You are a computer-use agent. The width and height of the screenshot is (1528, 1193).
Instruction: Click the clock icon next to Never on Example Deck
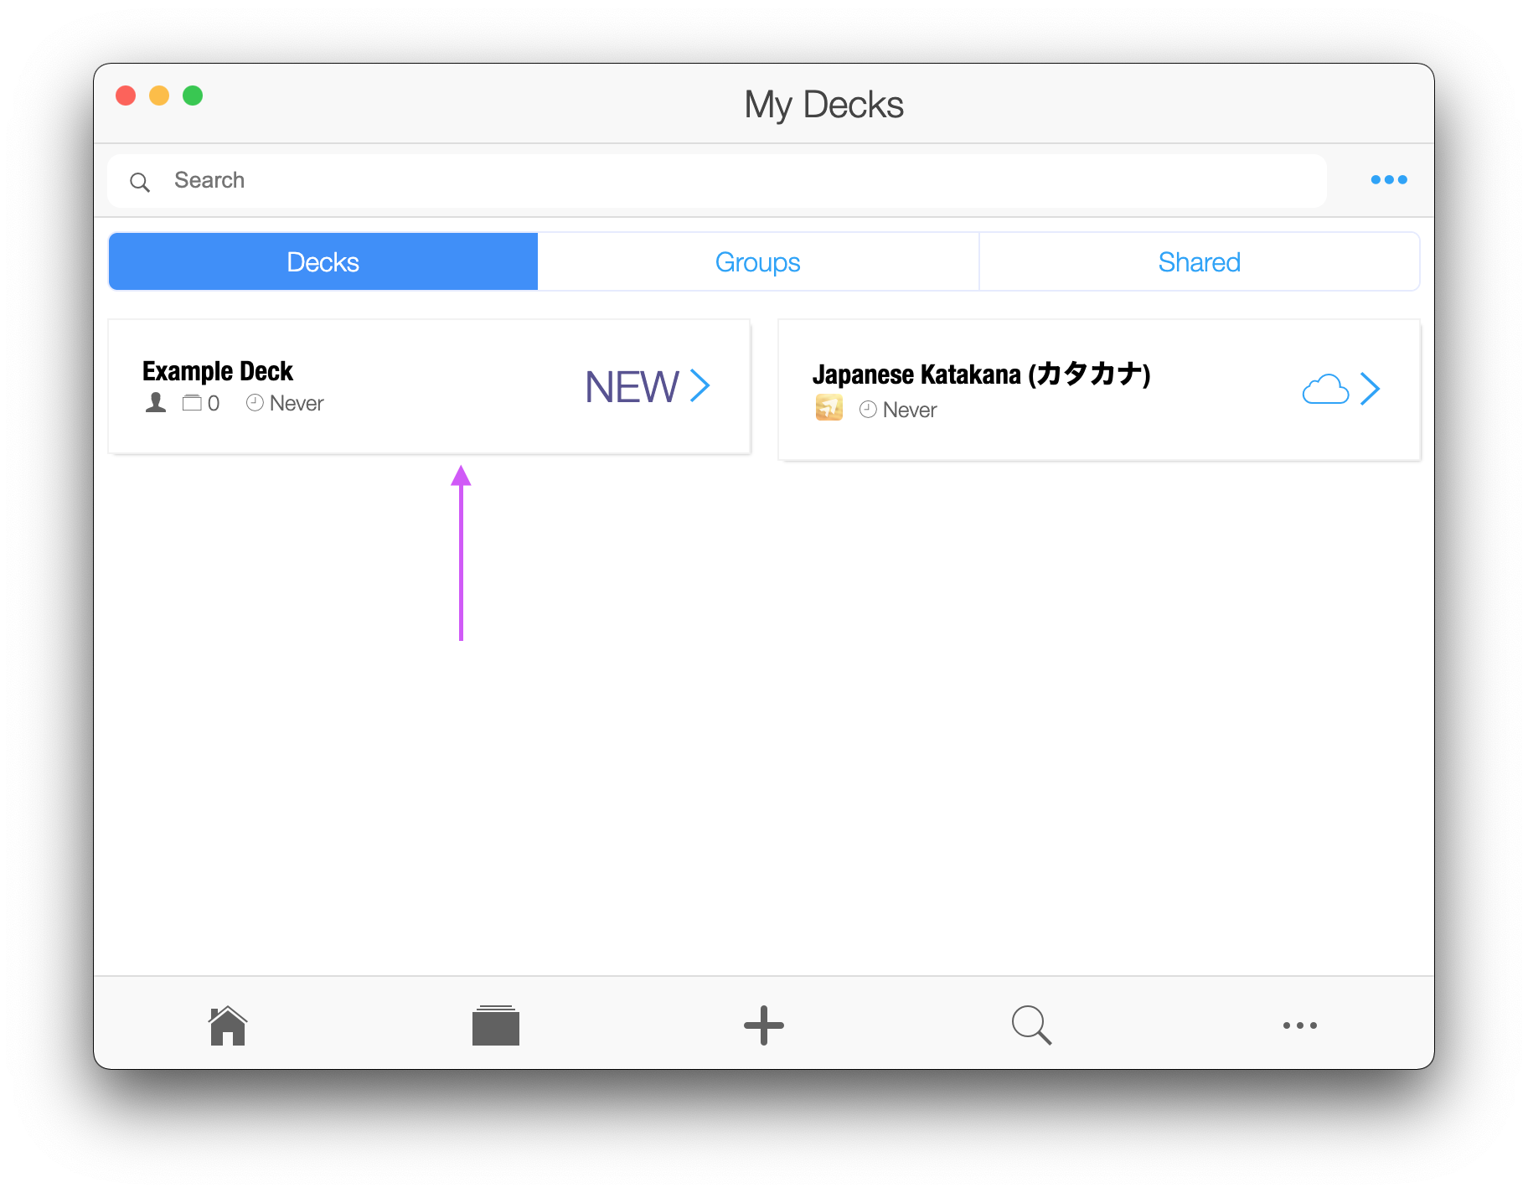pos(256,403)
